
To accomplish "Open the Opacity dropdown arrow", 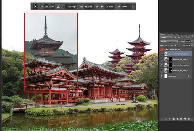I will pos(192,41).
